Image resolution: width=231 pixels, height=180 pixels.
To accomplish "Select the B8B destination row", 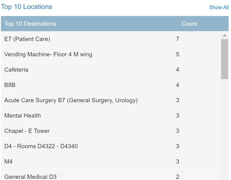I will pyautogui.click(x=111, y=85).
